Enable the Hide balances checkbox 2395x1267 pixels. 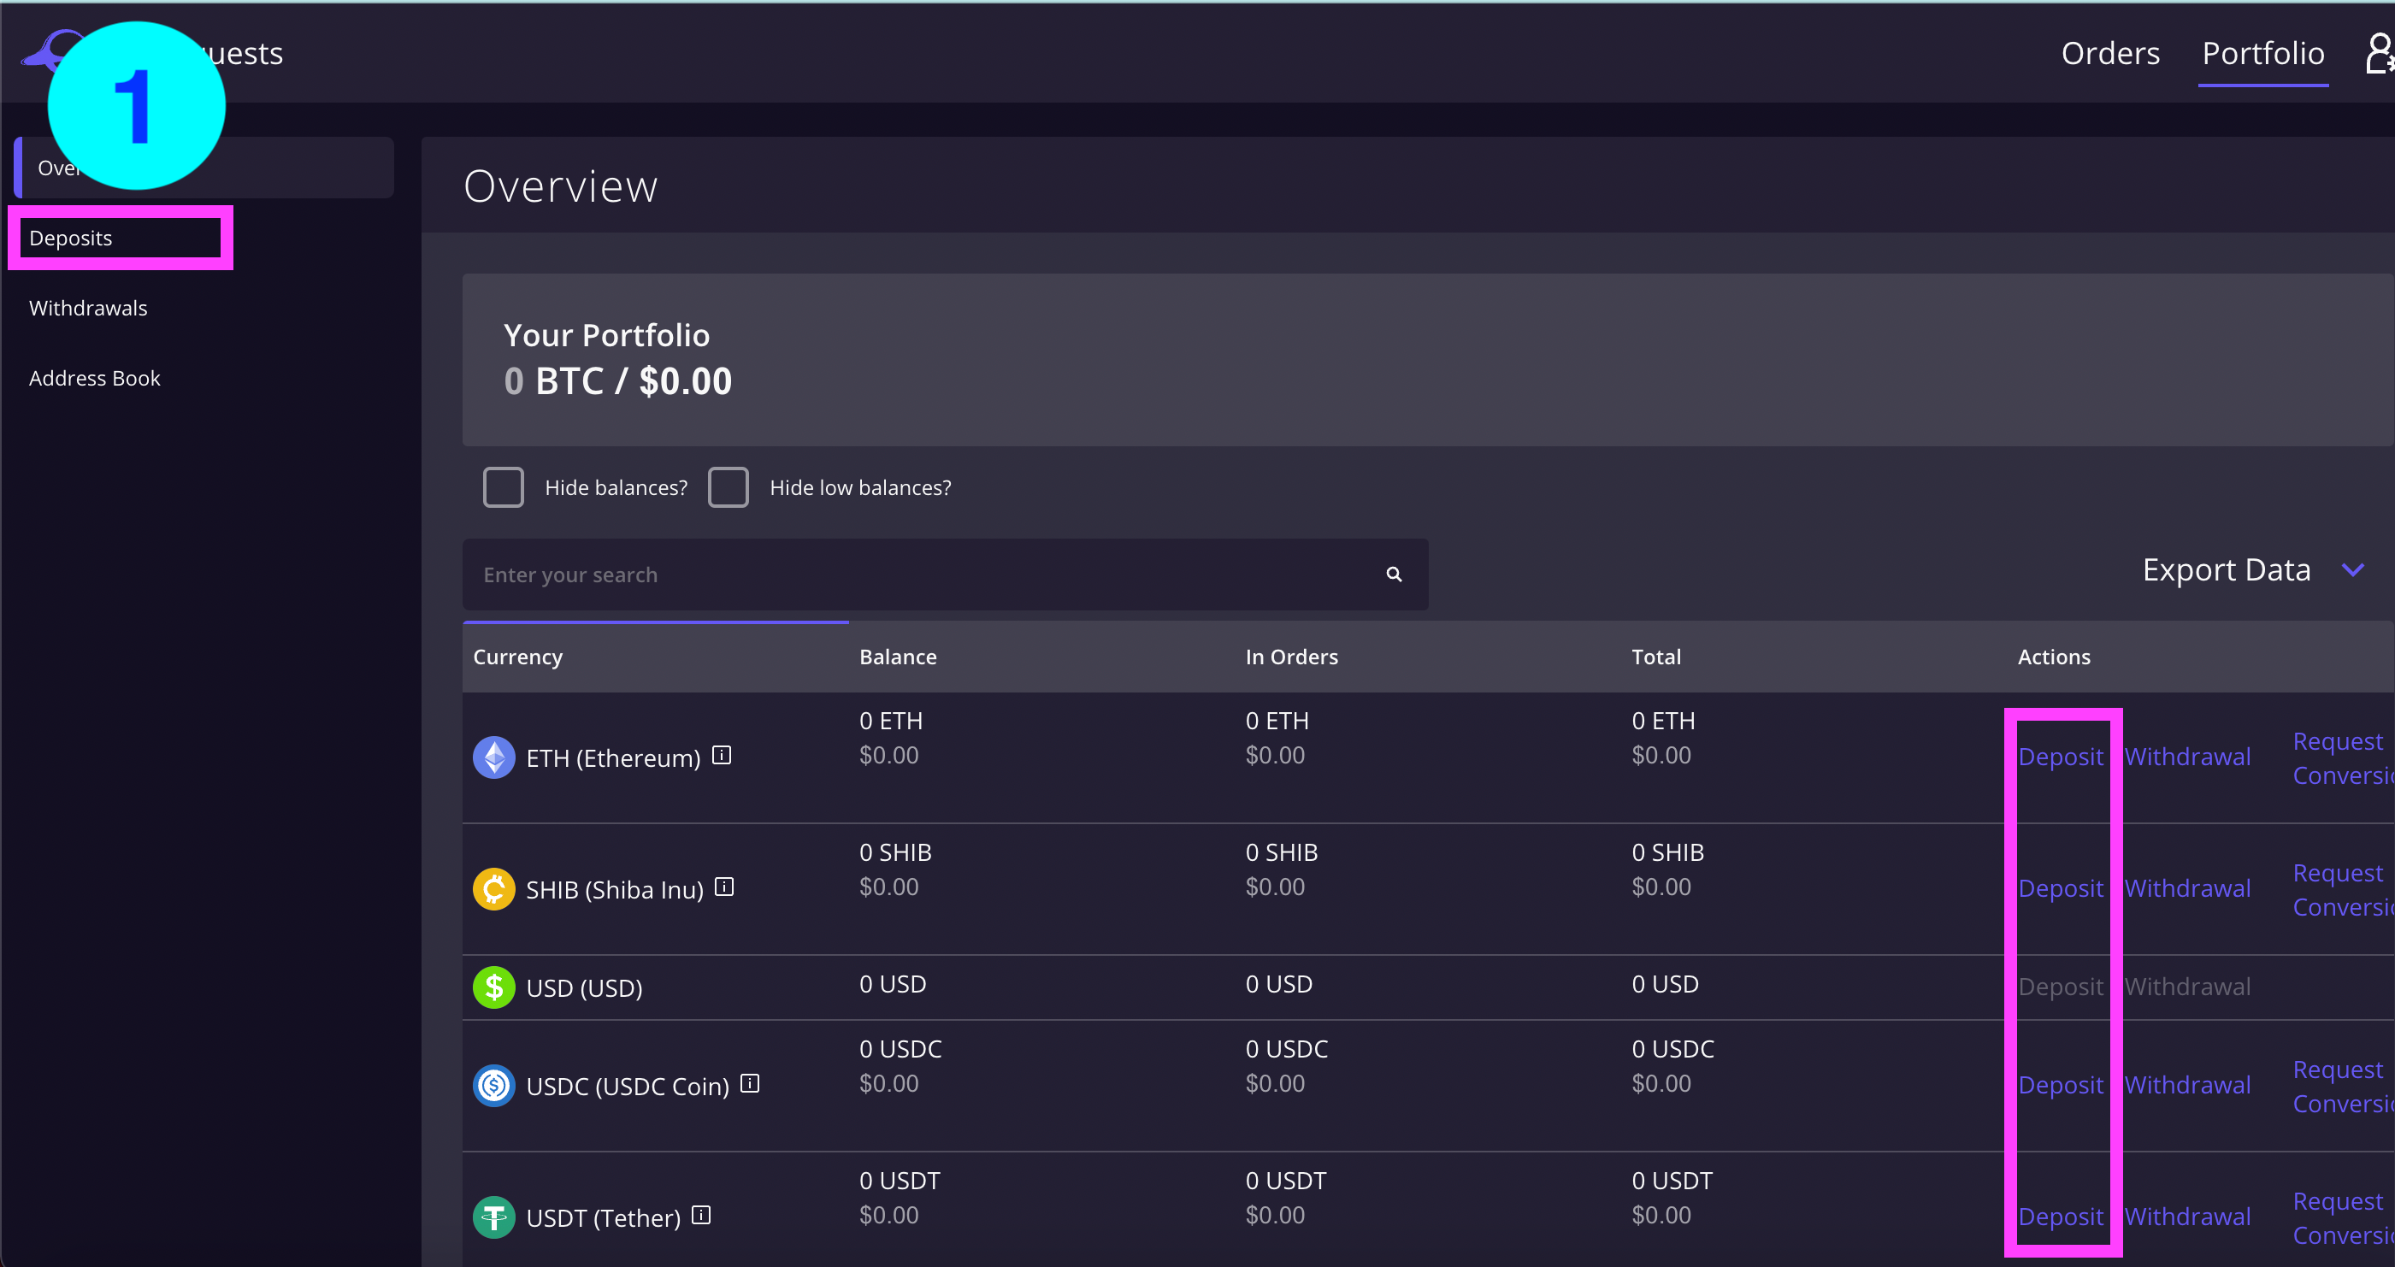tap(503, 487)
